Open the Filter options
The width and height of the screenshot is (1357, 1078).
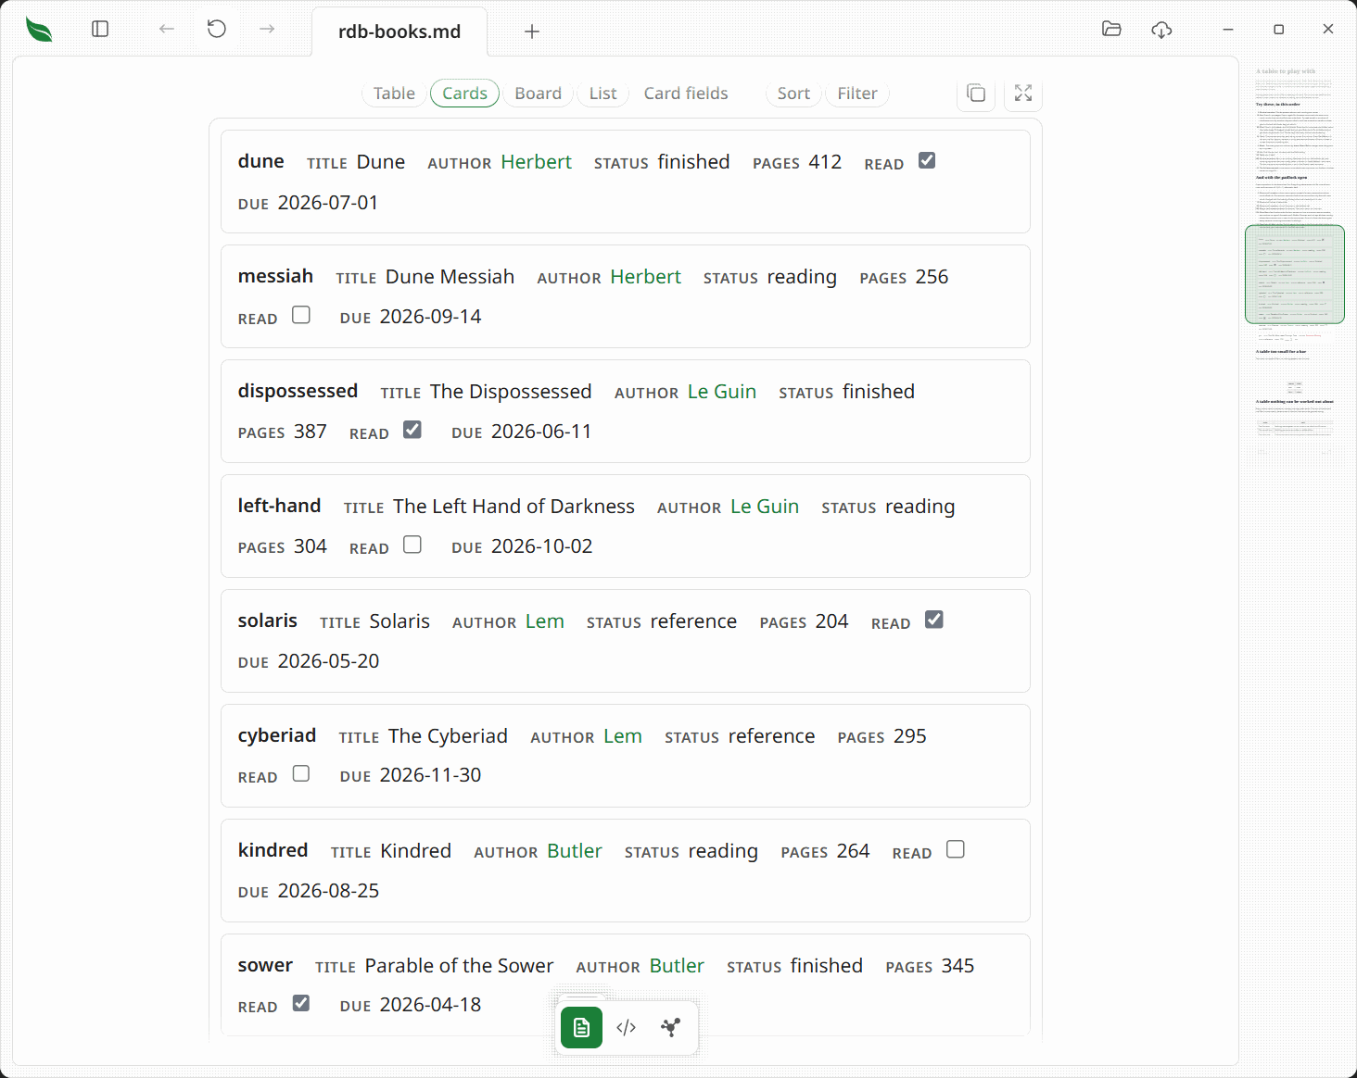(x=857, y=94)
